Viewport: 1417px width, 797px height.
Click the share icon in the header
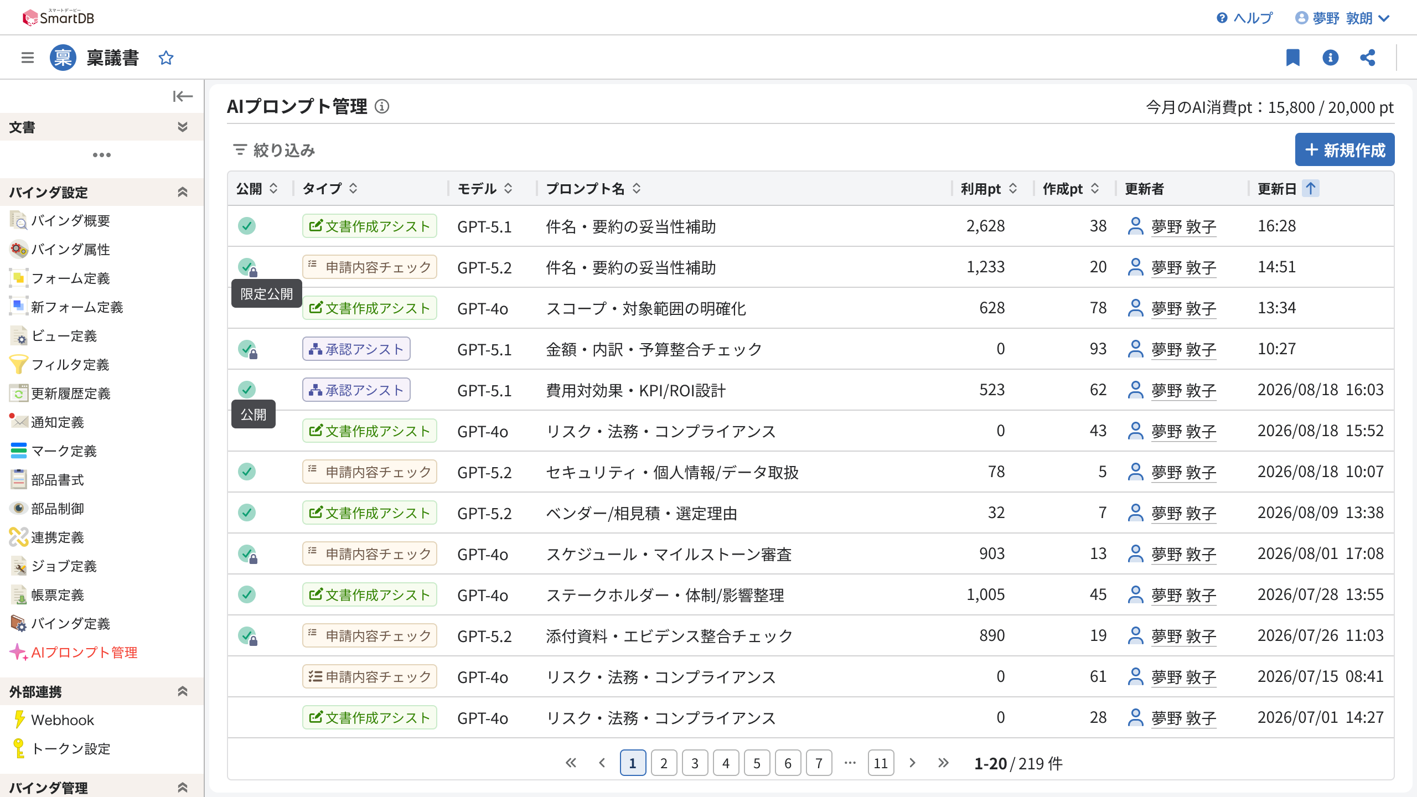click(x=1368, y=58)
